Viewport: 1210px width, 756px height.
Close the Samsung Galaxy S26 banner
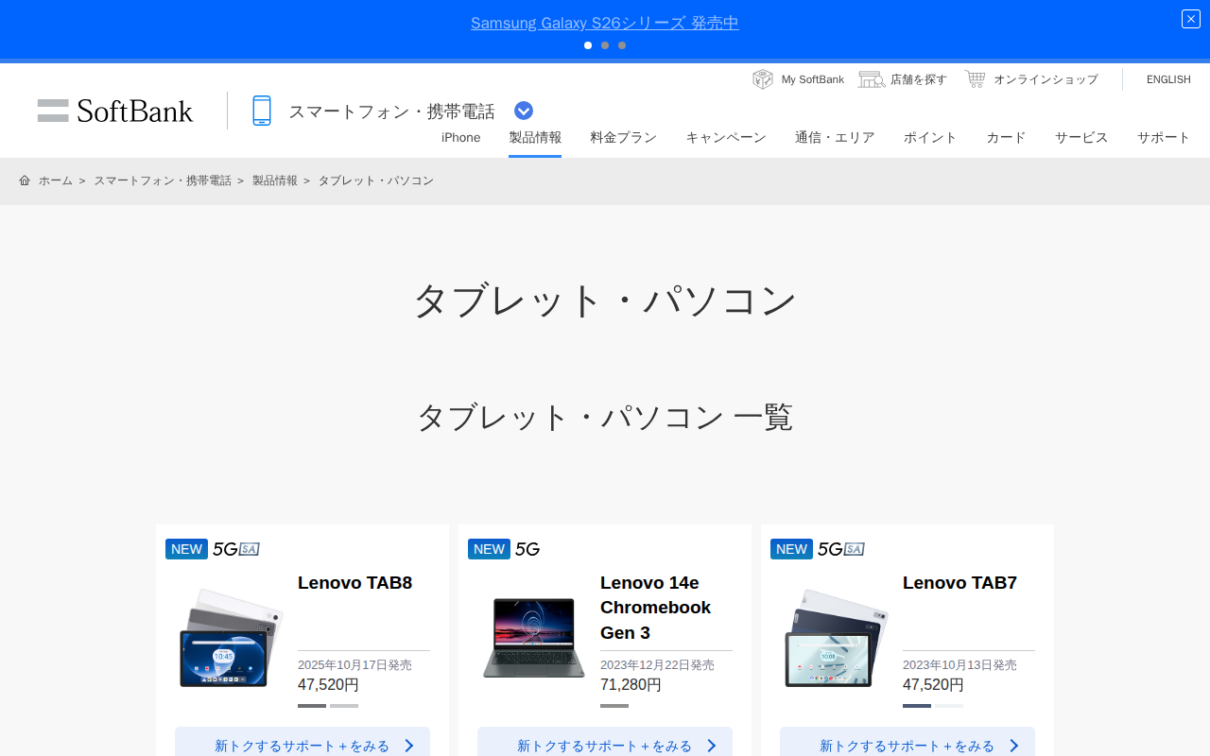click(1191, 19)
